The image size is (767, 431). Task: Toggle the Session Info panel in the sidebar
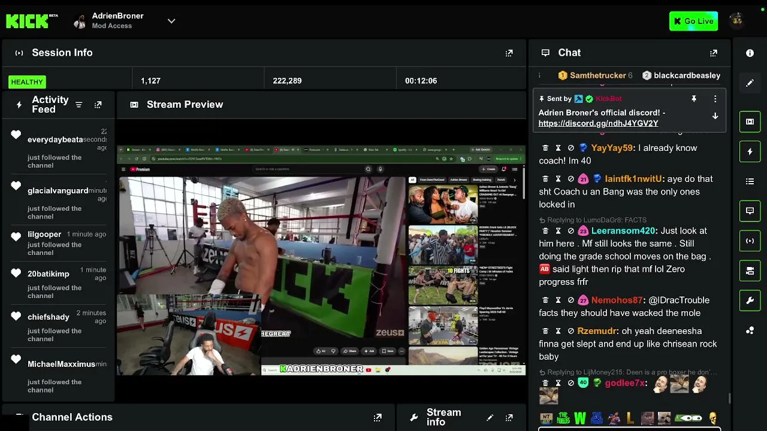(750, 241)
